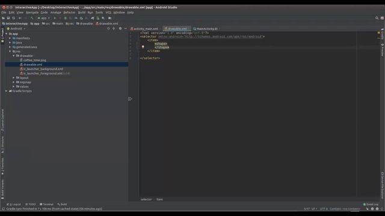Open Device File Explorer side tab
The width and height of the screenshot is (385, 216).
coord(383,185)
